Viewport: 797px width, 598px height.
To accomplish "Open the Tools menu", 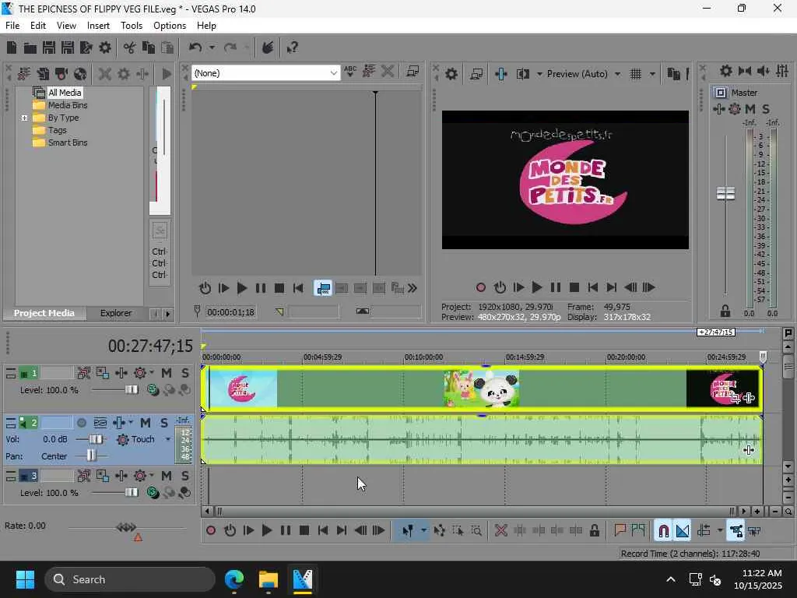I will (131, 26).
